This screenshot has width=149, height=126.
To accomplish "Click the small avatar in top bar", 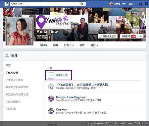I will [111, 4].
